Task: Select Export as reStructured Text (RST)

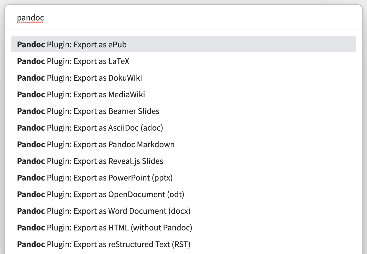Action: (x=104, y=244)
